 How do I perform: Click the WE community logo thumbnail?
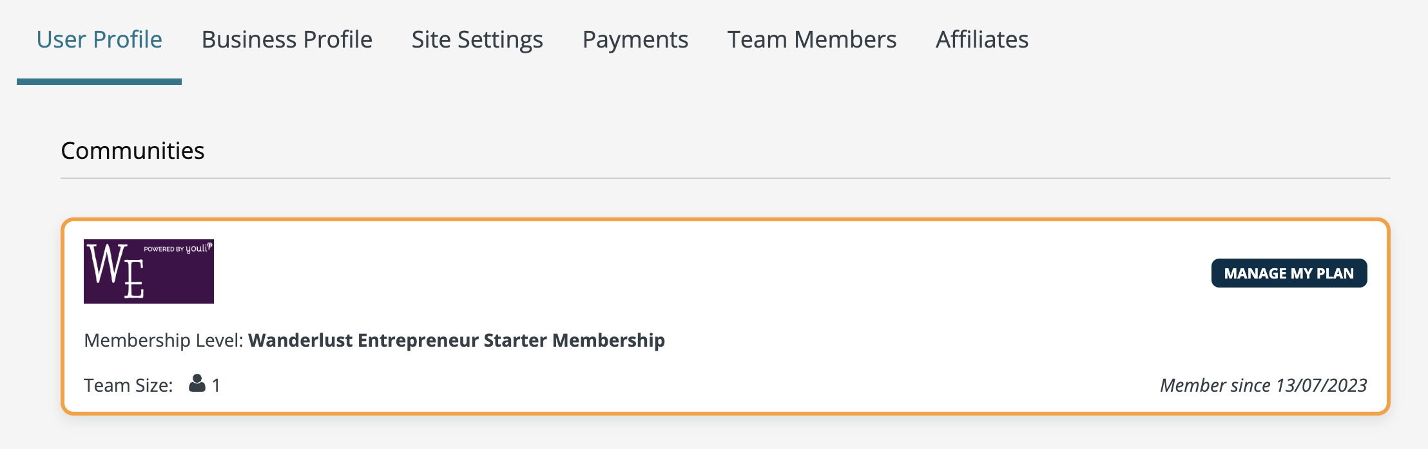click(149, 271)
